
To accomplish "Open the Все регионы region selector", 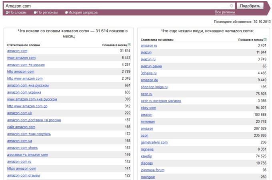I will (225, 12).
